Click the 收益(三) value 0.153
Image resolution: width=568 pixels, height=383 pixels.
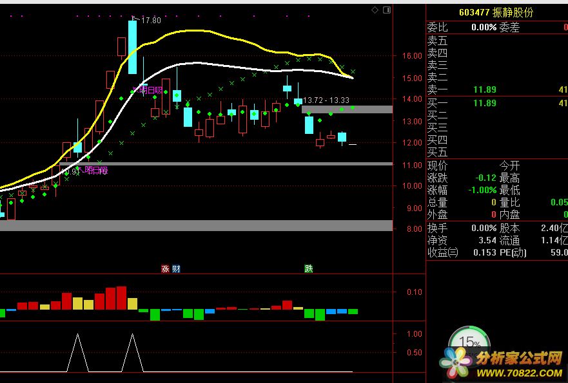click(x=485, y=252)
